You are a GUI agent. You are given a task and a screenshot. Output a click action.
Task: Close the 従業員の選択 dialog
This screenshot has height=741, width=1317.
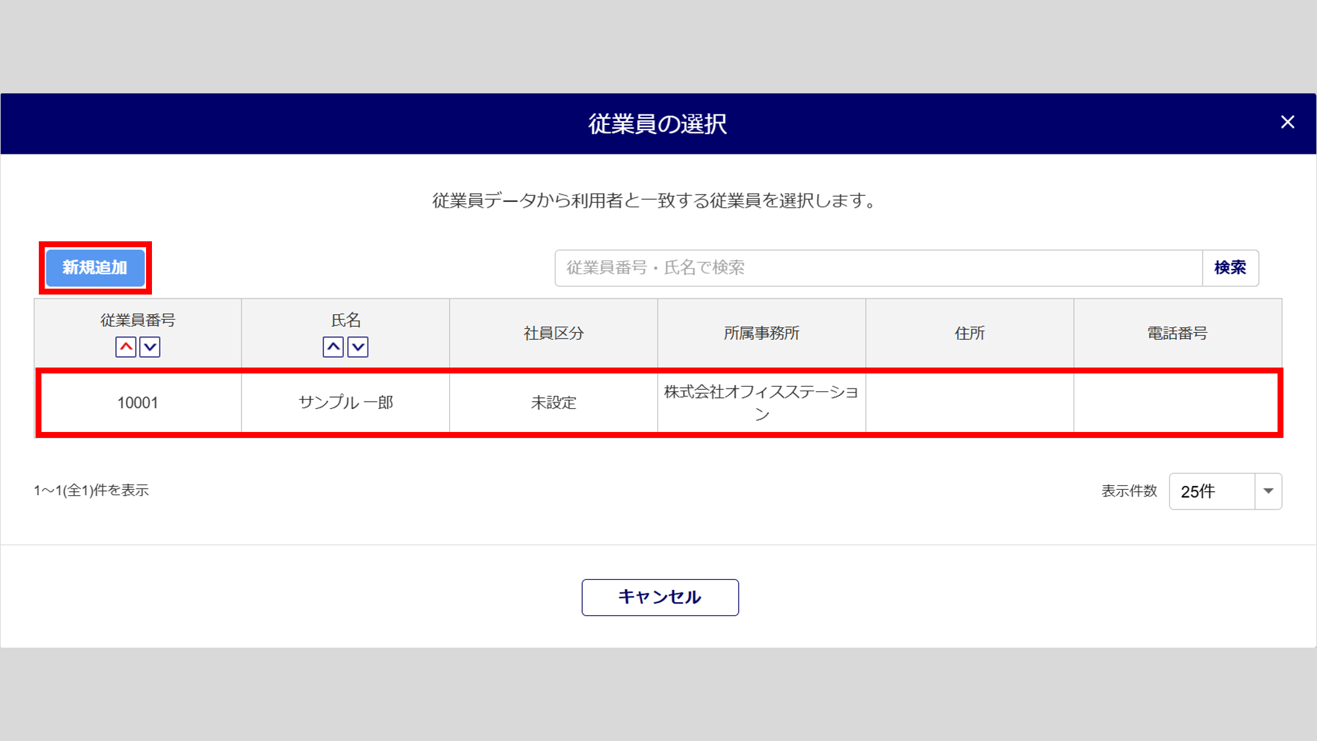coord(1287,122)
